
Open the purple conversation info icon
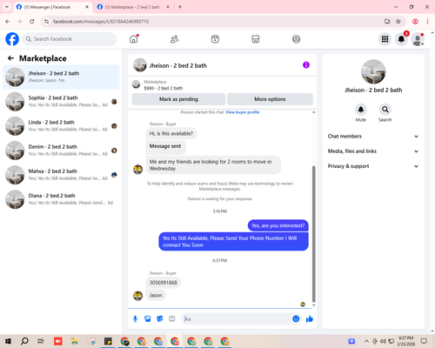pos(306,65)
